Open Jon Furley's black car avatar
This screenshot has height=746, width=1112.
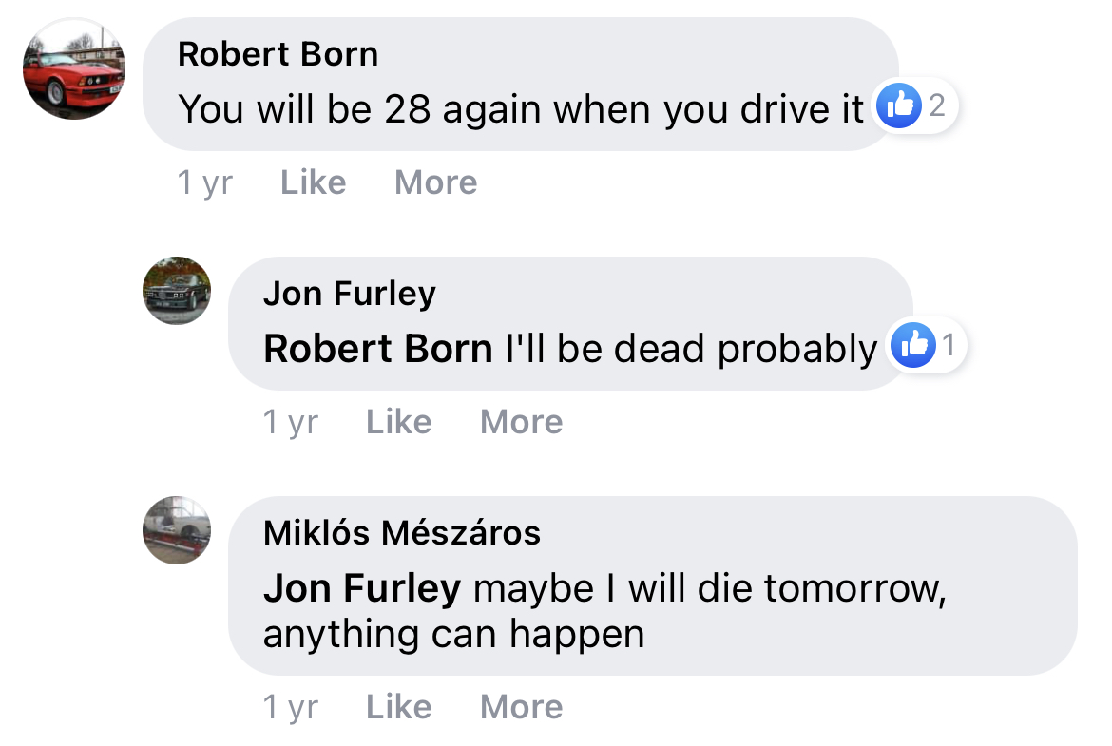177,291
